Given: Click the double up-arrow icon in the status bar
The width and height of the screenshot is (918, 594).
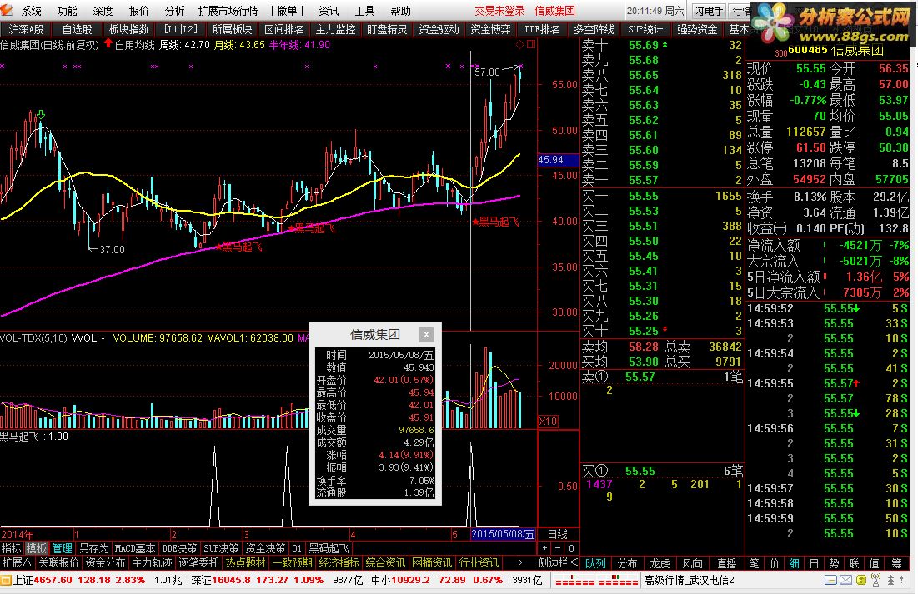Looking at the screenshot, I should click(x=890, y=580).
